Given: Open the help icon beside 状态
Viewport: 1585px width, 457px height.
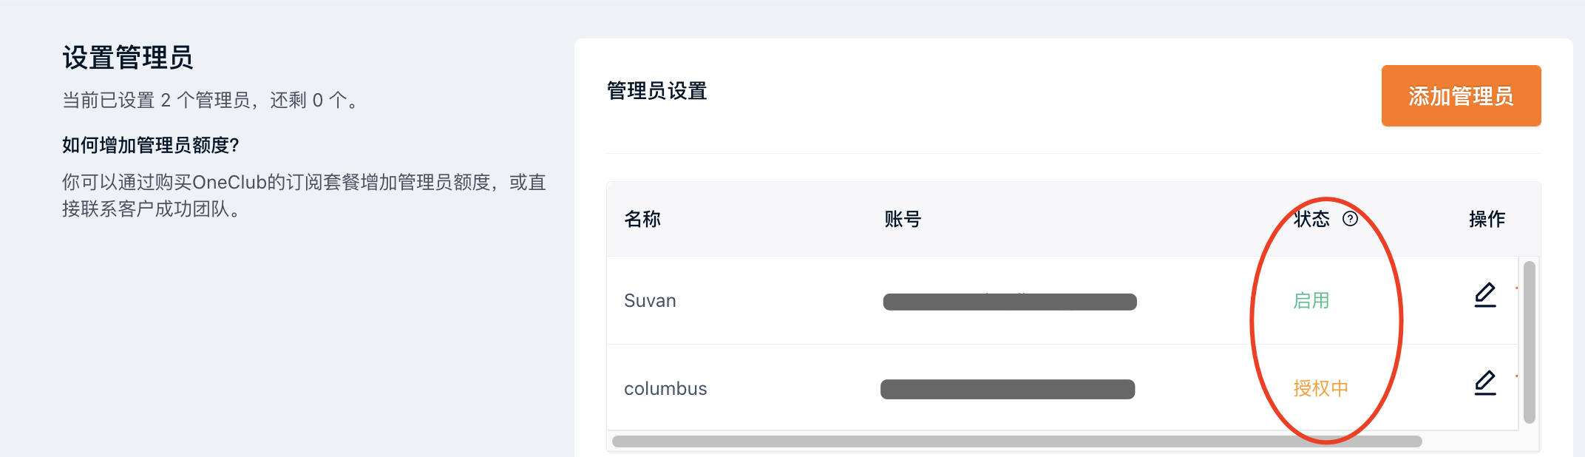Looking at the screenshot, I should click(1350, 219).
